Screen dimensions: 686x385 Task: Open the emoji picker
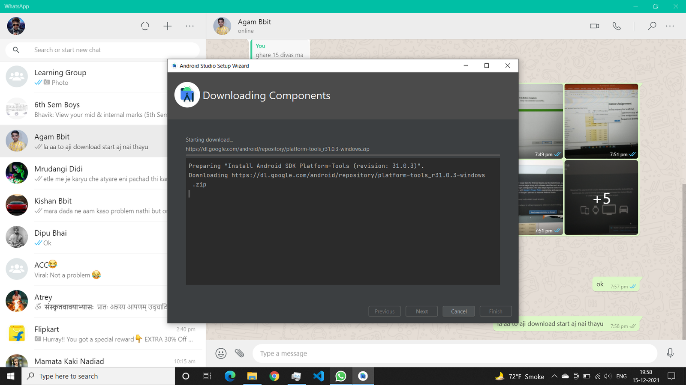coord(221,353)
